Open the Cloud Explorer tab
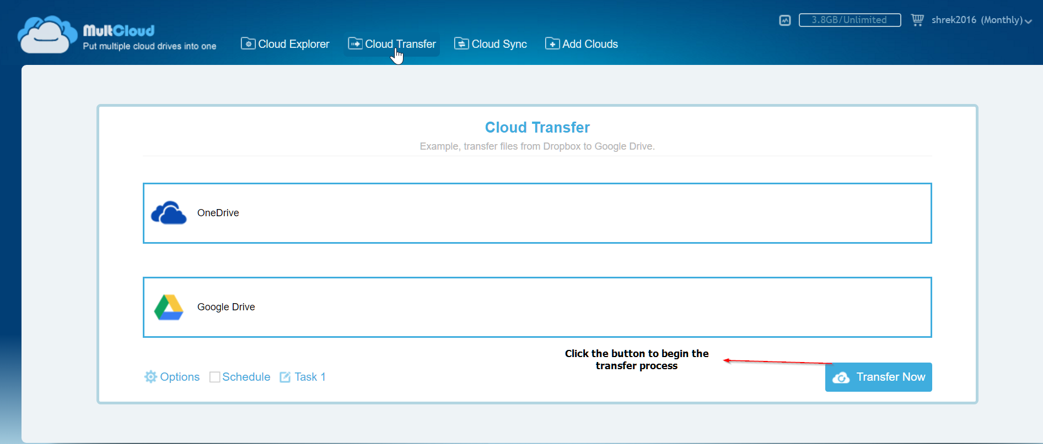This screenshot has width=1043, height=444. (x=285, y=44)
